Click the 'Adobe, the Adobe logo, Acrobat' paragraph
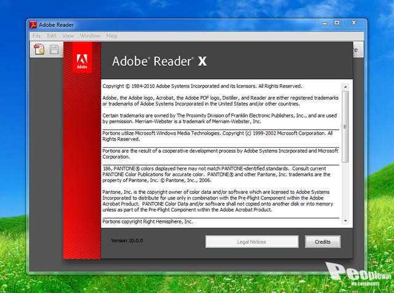This screenshot has height=293, width=394. (220, 101)
